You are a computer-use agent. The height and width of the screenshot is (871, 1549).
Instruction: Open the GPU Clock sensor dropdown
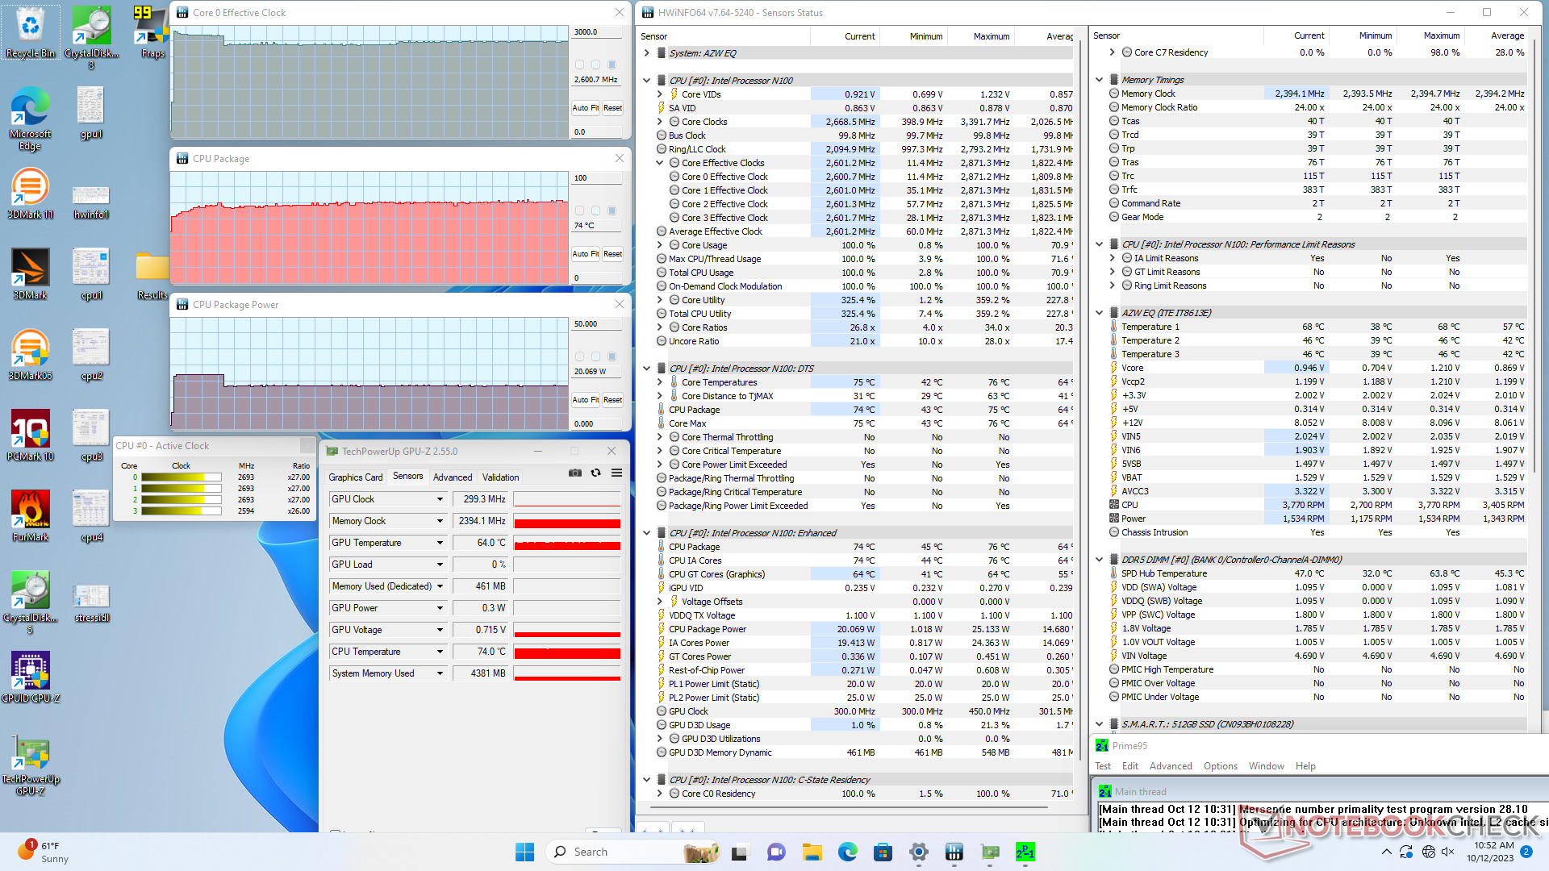point(440,499)
